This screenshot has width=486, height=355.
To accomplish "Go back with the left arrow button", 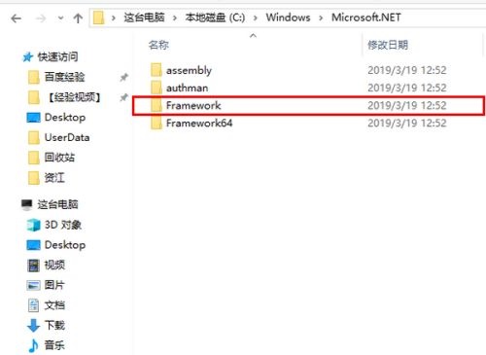I will point(16,18).
